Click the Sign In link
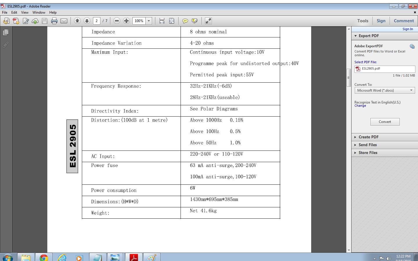The image size is (418, 261). point(408,29)
